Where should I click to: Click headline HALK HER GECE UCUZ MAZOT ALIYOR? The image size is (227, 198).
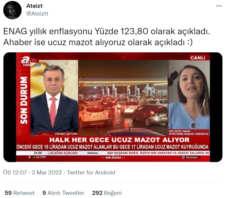point(120,140)
